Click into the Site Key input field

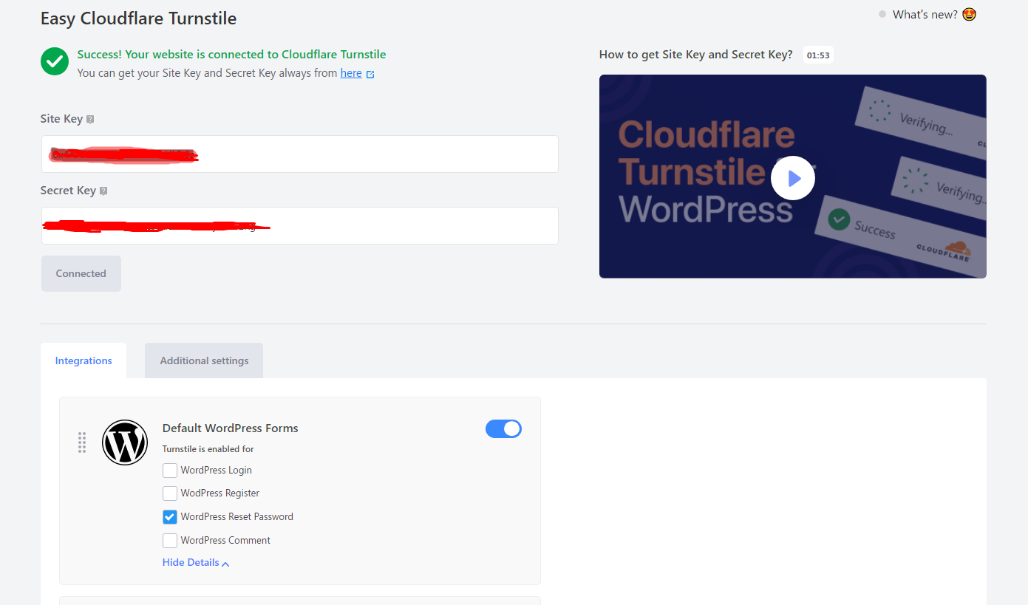[x=299, y=154]
